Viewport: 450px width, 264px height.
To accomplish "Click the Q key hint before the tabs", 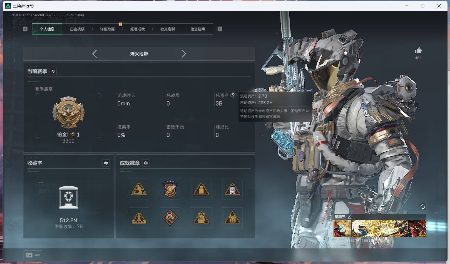I will [25, 29].
